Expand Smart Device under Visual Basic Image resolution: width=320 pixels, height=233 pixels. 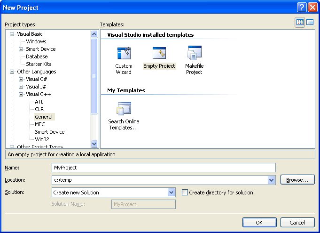tap(21, 49)
